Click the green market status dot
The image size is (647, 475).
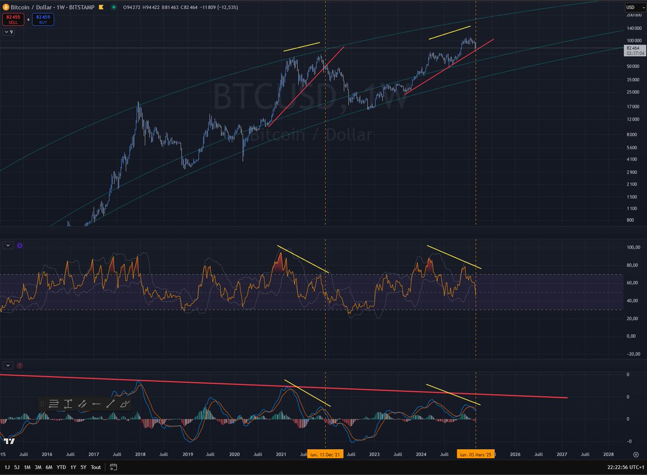tap(114, 7)
